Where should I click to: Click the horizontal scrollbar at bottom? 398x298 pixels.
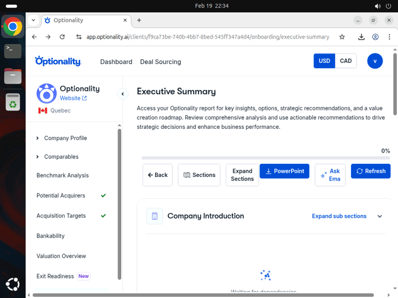pyautogui.click(x=203, y=295)
